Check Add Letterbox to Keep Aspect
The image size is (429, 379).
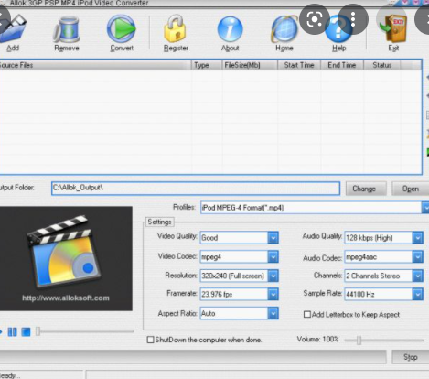pos(307,314)
